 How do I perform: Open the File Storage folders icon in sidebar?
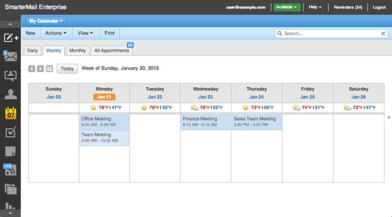[x=11, y=189]
